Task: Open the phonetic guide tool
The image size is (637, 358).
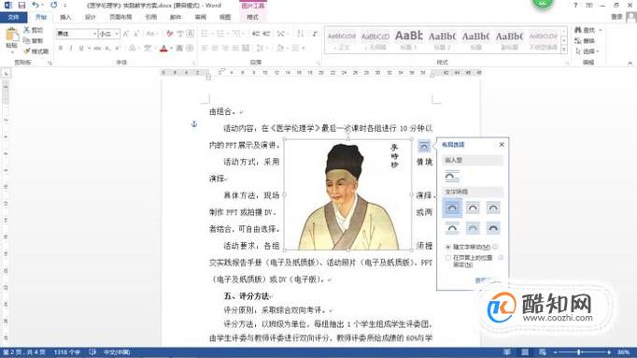Action: click(179, 34)
